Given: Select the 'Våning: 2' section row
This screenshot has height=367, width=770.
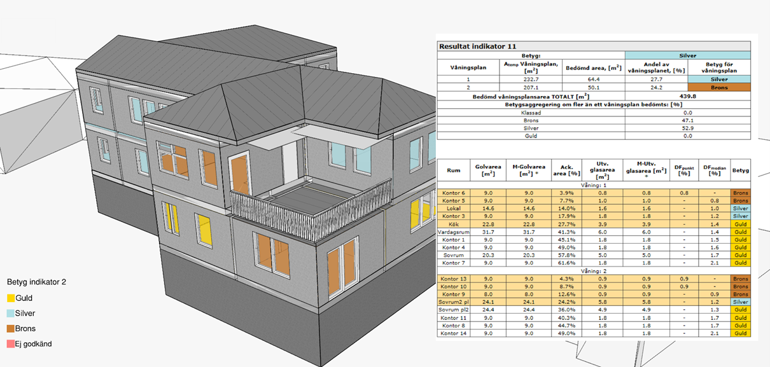Looking at the screenshot, I should [594, 270].
